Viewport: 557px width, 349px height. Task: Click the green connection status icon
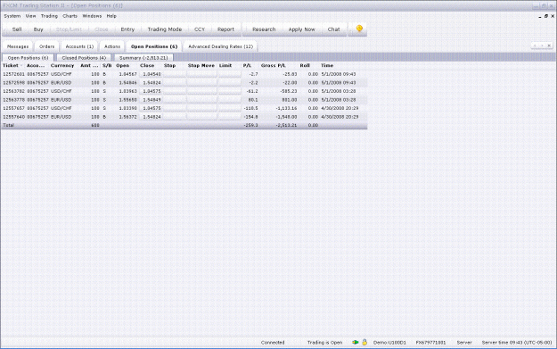click(355, 342)
